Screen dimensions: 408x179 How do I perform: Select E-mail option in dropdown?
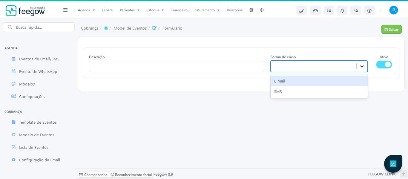click(319, 81)
